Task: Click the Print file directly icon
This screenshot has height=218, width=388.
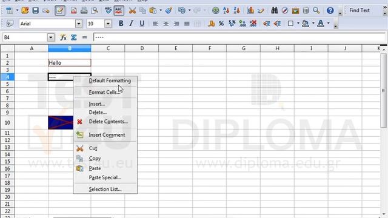Action: (84, 10)
